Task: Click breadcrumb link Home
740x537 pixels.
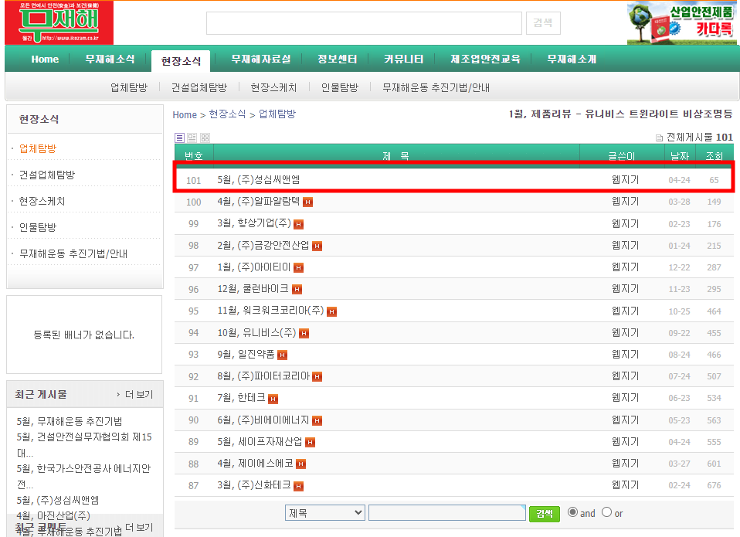Action: pyautogui.click(x=185, y=114)
